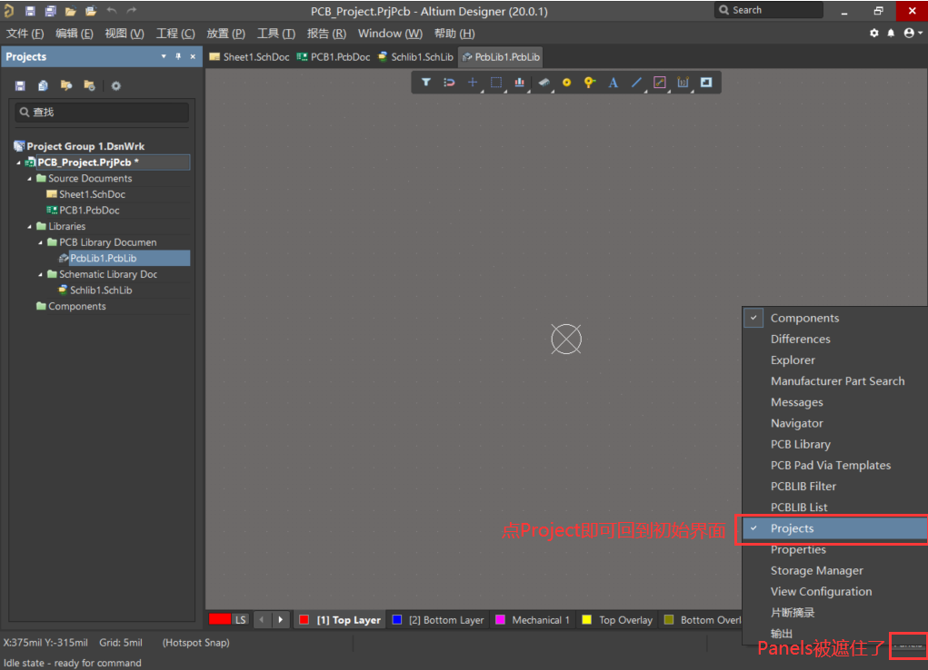This screenshot has width=928, height=670.
Task: Click the Snap magnet tool
Action: (x=449, y=83)
